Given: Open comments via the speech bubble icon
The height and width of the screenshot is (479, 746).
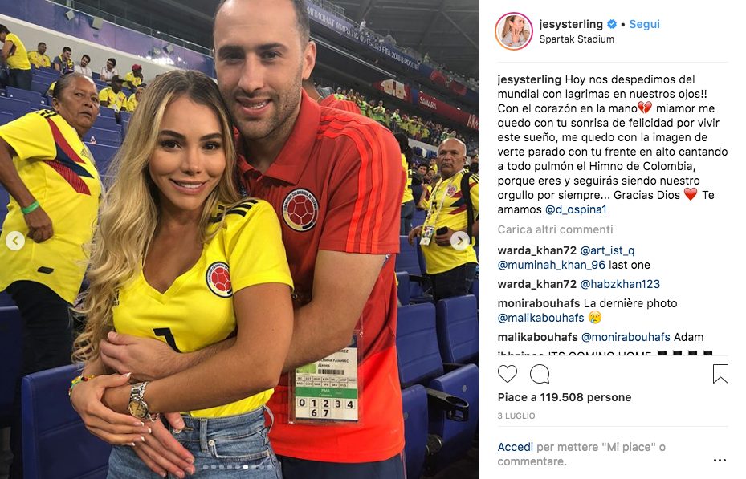Looking at the screenshot, I should 540,374.
